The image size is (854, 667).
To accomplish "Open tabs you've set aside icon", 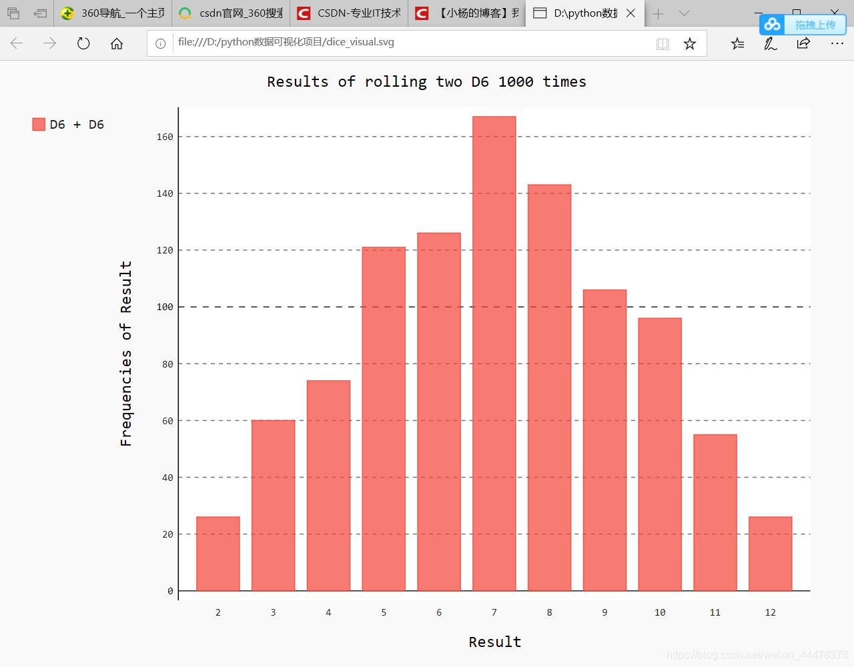I will 13,13.
